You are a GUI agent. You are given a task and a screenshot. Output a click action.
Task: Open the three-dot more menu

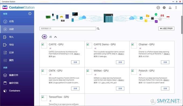coord(176,8)
